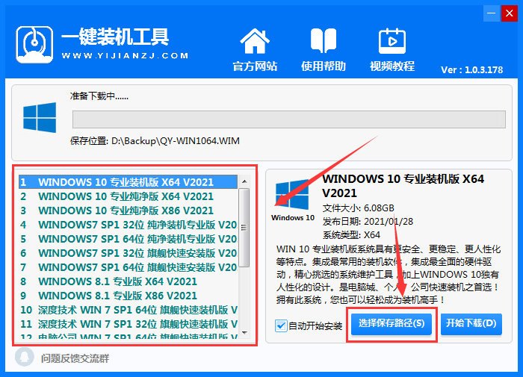Select WINDOWS 10 专业装机版 X64 V2021 row

(128, 182)
